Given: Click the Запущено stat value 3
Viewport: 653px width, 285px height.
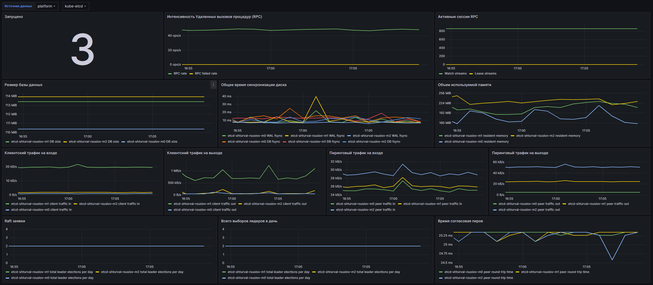Looking at the screenshot, I should coord(83,49).
